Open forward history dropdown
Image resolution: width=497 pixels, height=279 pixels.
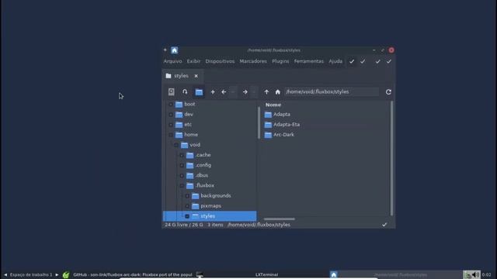254,92
